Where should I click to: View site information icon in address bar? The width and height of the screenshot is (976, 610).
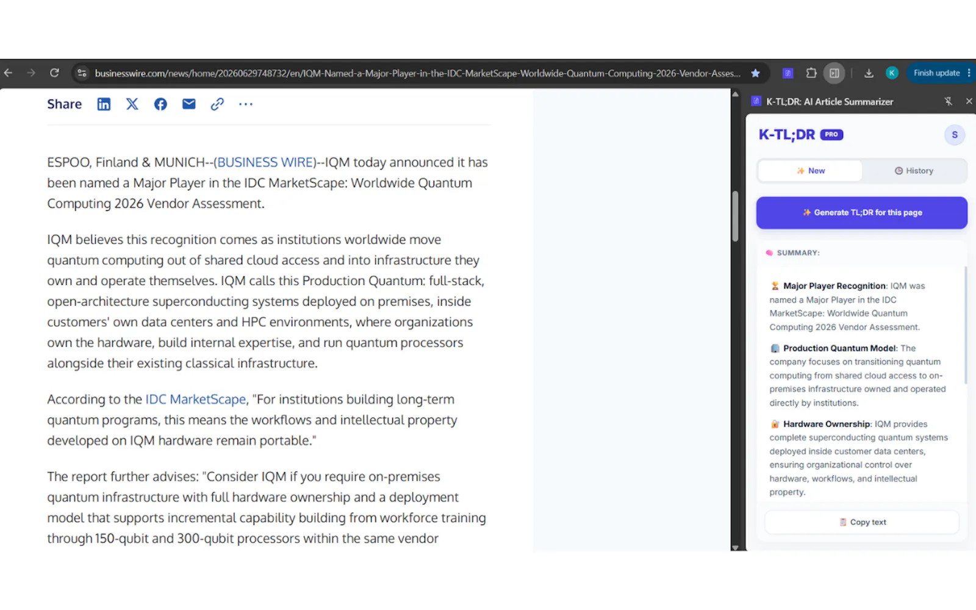click(81, 73)
